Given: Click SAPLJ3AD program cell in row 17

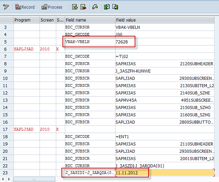Looking at the screenshot, I should pyautogui.click(x=24, y=129).
